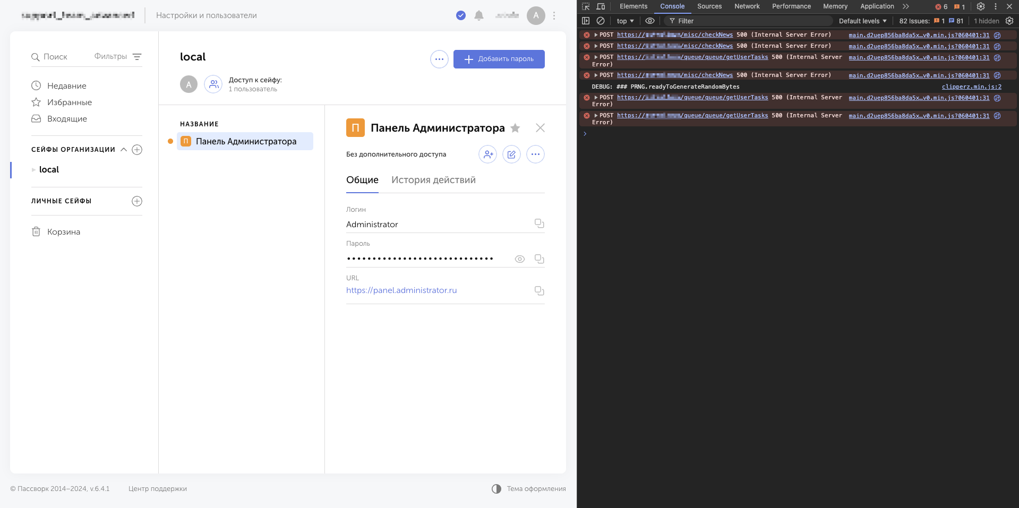This screenshot has height=508, width=1019.
Task: Select the local vault in sidebar
Action: (49, 170)
